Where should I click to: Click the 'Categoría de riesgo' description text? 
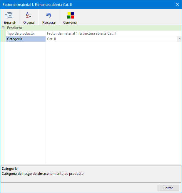coord(43,174)
